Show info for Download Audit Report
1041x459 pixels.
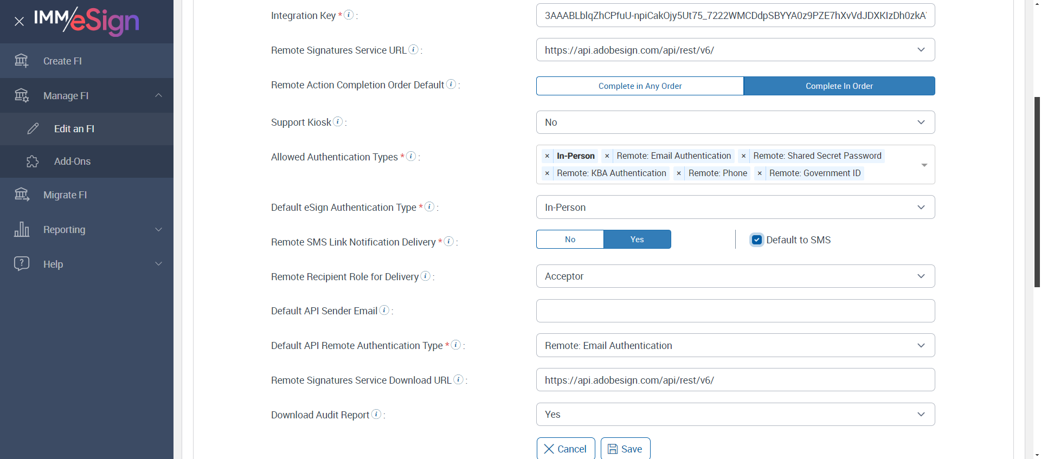(x=376, y=414)
